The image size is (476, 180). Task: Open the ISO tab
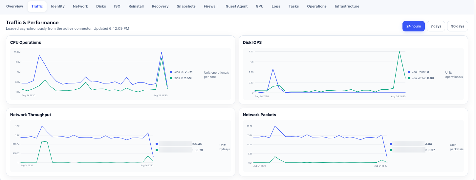(x=117, y=6)
